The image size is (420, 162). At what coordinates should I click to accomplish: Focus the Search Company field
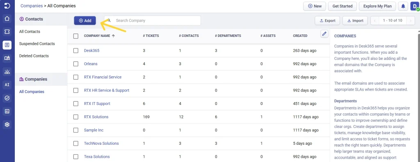153,21
